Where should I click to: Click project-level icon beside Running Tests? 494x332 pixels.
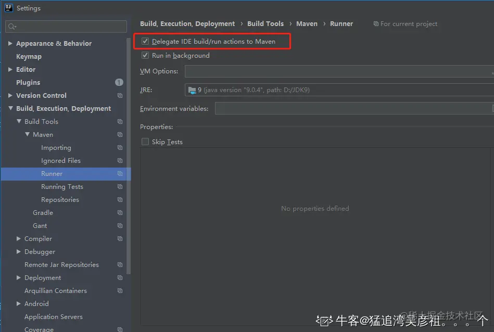[x=120, y=186]
